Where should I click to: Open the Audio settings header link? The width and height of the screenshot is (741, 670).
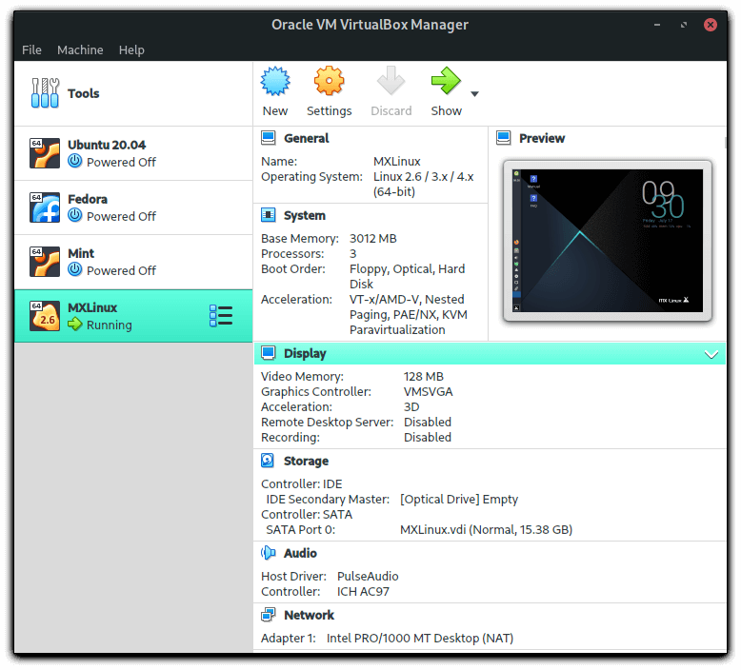(x=300, y=553)
